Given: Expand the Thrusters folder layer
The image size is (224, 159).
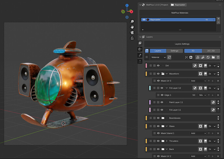Looking at the screenshot, I should point(167,141).
